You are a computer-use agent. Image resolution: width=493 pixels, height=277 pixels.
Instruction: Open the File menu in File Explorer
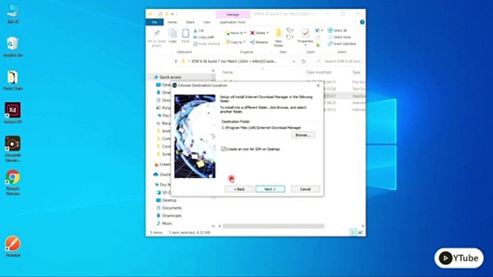point(154,22)
